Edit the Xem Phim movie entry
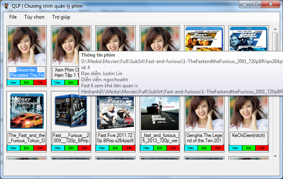 pyautogui.click(x=71, y=82)
